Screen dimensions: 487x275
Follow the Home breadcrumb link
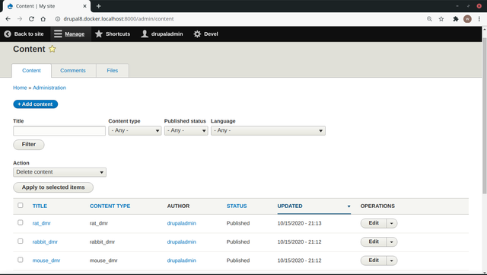tap(20, 88)
